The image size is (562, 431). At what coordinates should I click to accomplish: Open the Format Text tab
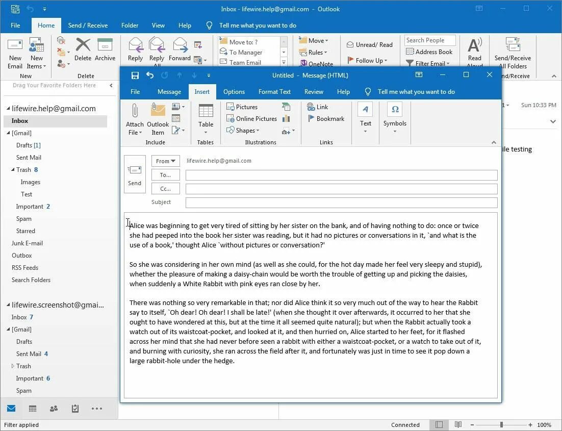pos(274,92)
